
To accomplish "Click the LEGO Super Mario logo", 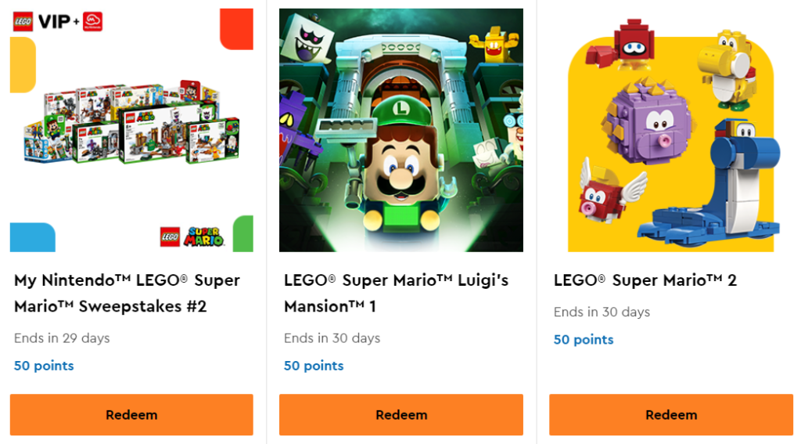I will point(192,236).
